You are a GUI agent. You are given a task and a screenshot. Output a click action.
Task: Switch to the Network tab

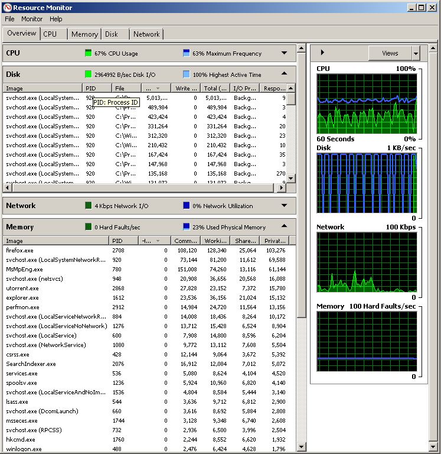[x=146, y=34]
